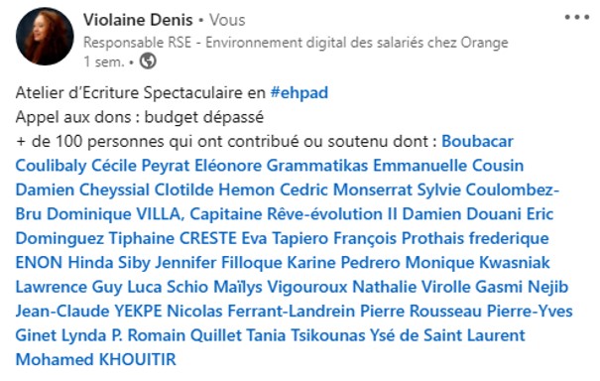Visit Cedric Monserrat's tagged profile
Viewport: 600px width, 381px height.
pos(346,190)
